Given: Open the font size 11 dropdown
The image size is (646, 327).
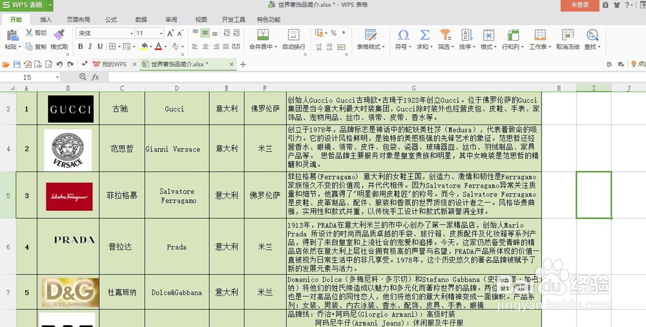Looking at the screenshot, I should click(161, 34).
